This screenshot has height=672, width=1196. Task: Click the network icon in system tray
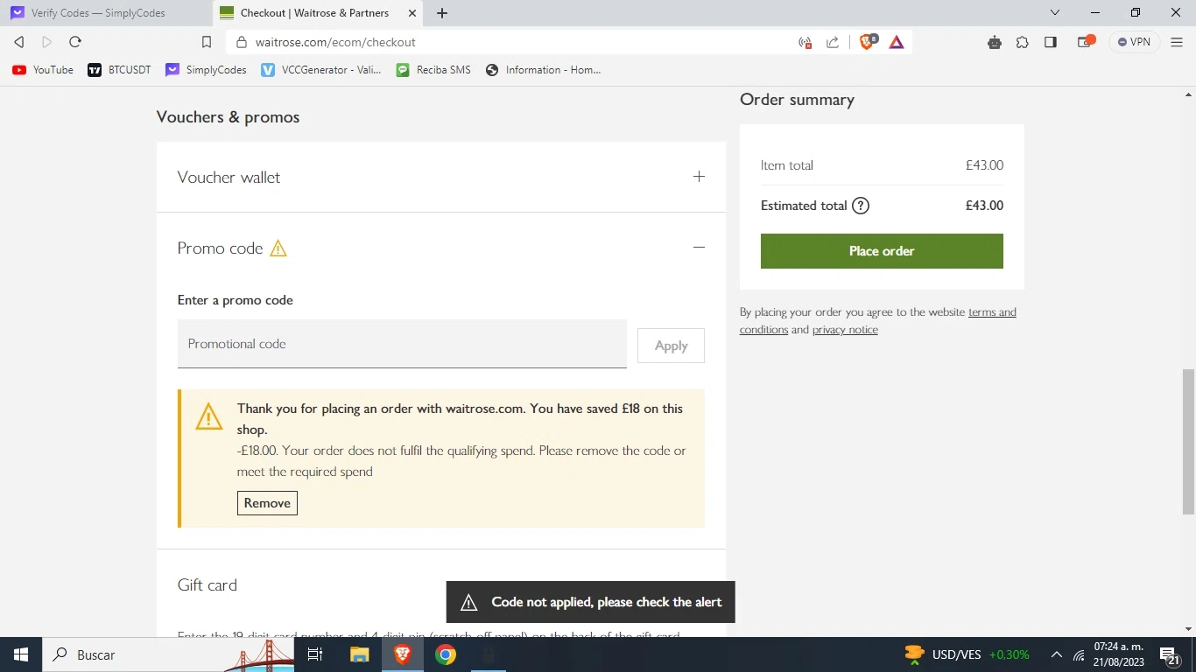pyautogui.click(x=1080, y=655)
